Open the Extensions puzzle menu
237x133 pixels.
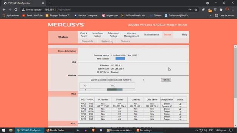click(221, 10)
